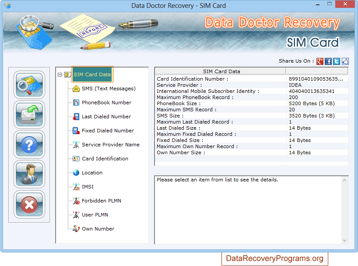Click the app icon in the title bar
The width and height of the screenshot is (358, 266).
coord(8,5)
